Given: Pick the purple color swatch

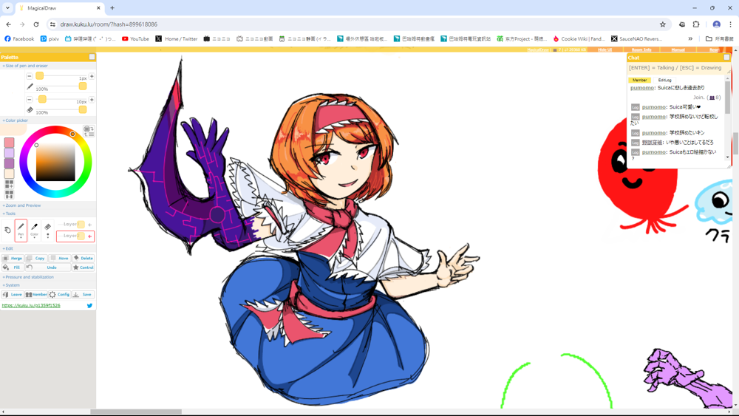Looking at the screenshot, I should pyautogui.click(x=9, y=163).
